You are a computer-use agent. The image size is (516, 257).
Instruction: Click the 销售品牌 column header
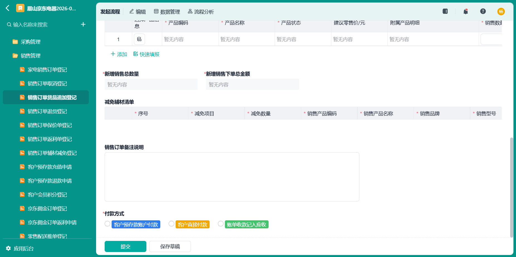point(442,113)
